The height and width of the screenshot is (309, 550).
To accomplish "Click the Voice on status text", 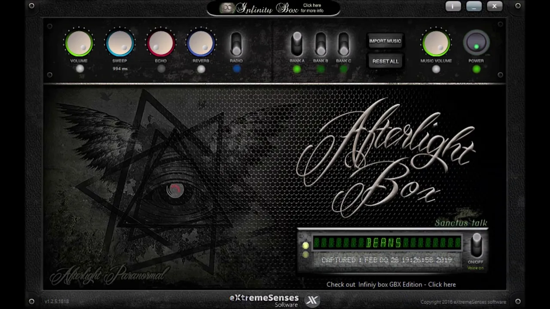I will (x=475, y=268).
